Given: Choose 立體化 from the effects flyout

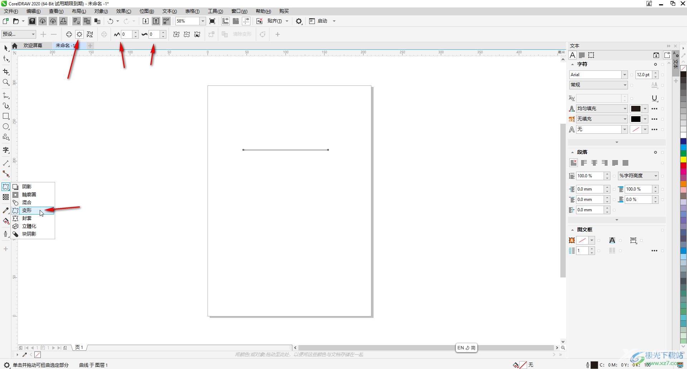Looking at the screenshot, I should [33, 226].
